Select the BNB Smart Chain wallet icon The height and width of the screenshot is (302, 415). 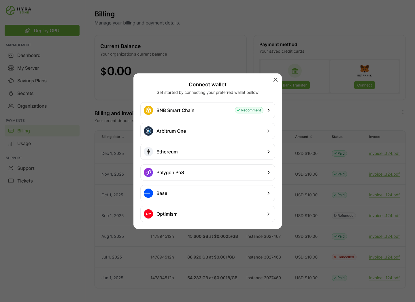coord(148,110)
